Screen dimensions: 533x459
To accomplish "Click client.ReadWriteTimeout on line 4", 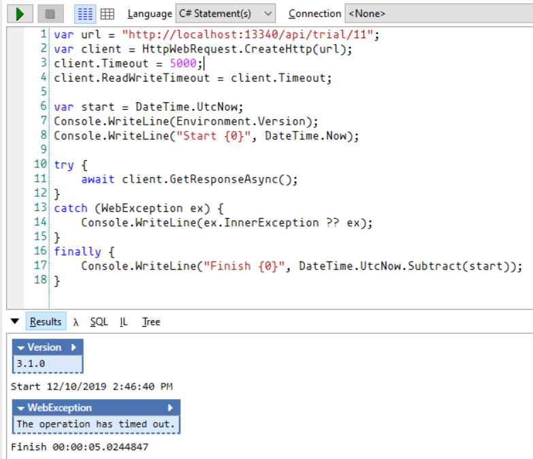I will coord(132,78).
